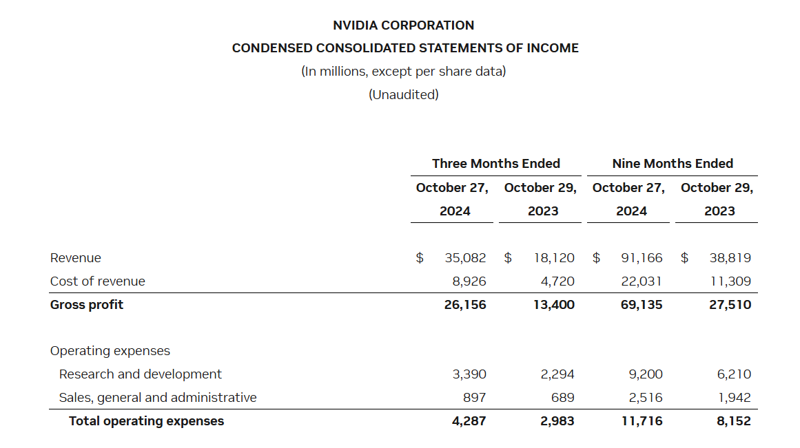Select total operating expenses value 11,716
The width and height of the screenshot is (800, 448).
tap(642, 421)
